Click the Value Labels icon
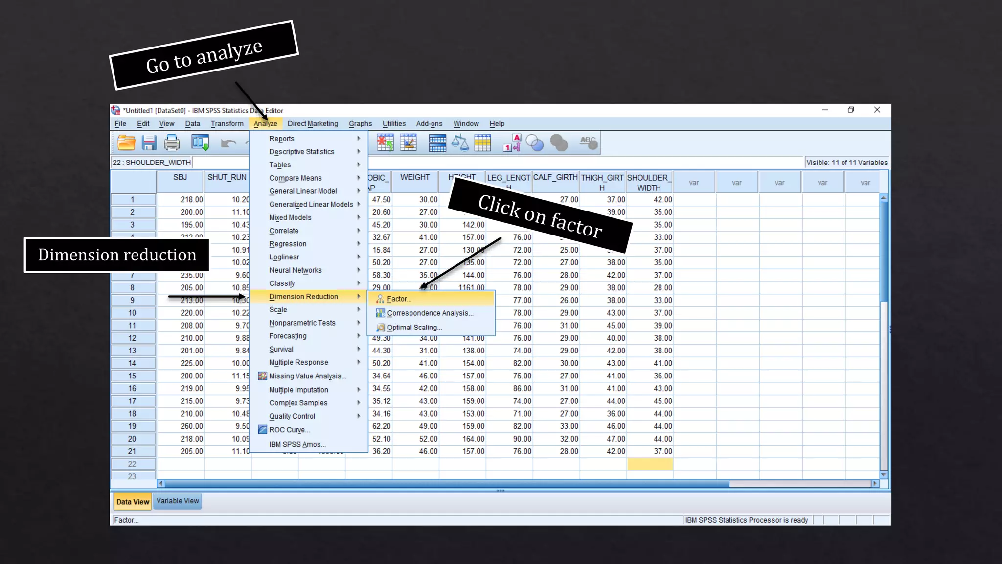Viewport: 1002px width, 564px height. tap(512, 143)
